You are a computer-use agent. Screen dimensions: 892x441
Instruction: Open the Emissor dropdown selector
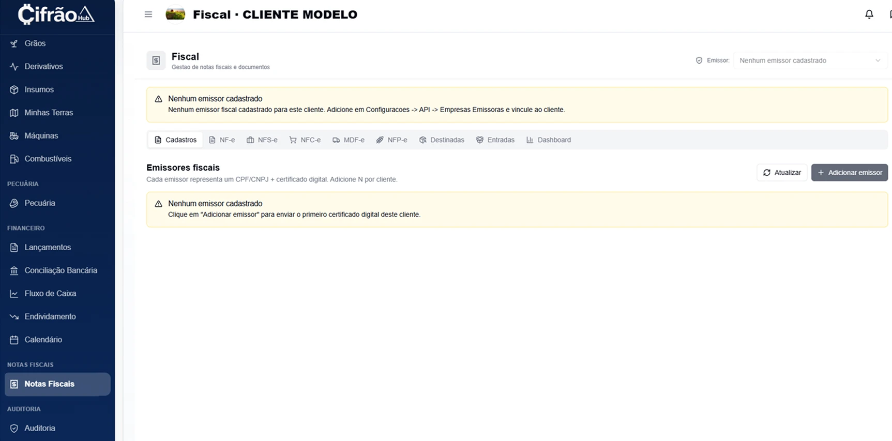click(810, 60)
